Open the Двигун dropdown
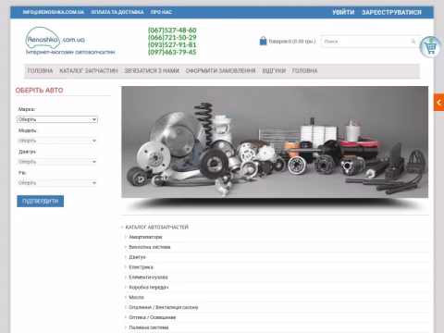Viewport: 444px width, 333px height. 57,162
